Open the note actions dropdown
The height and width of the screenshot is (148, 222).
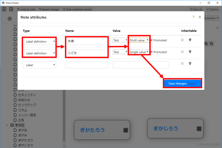pos(212,18)
